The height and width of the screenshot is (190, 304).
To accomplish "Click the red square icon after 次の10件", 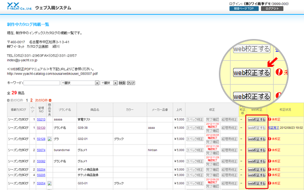I will (50, 100).
